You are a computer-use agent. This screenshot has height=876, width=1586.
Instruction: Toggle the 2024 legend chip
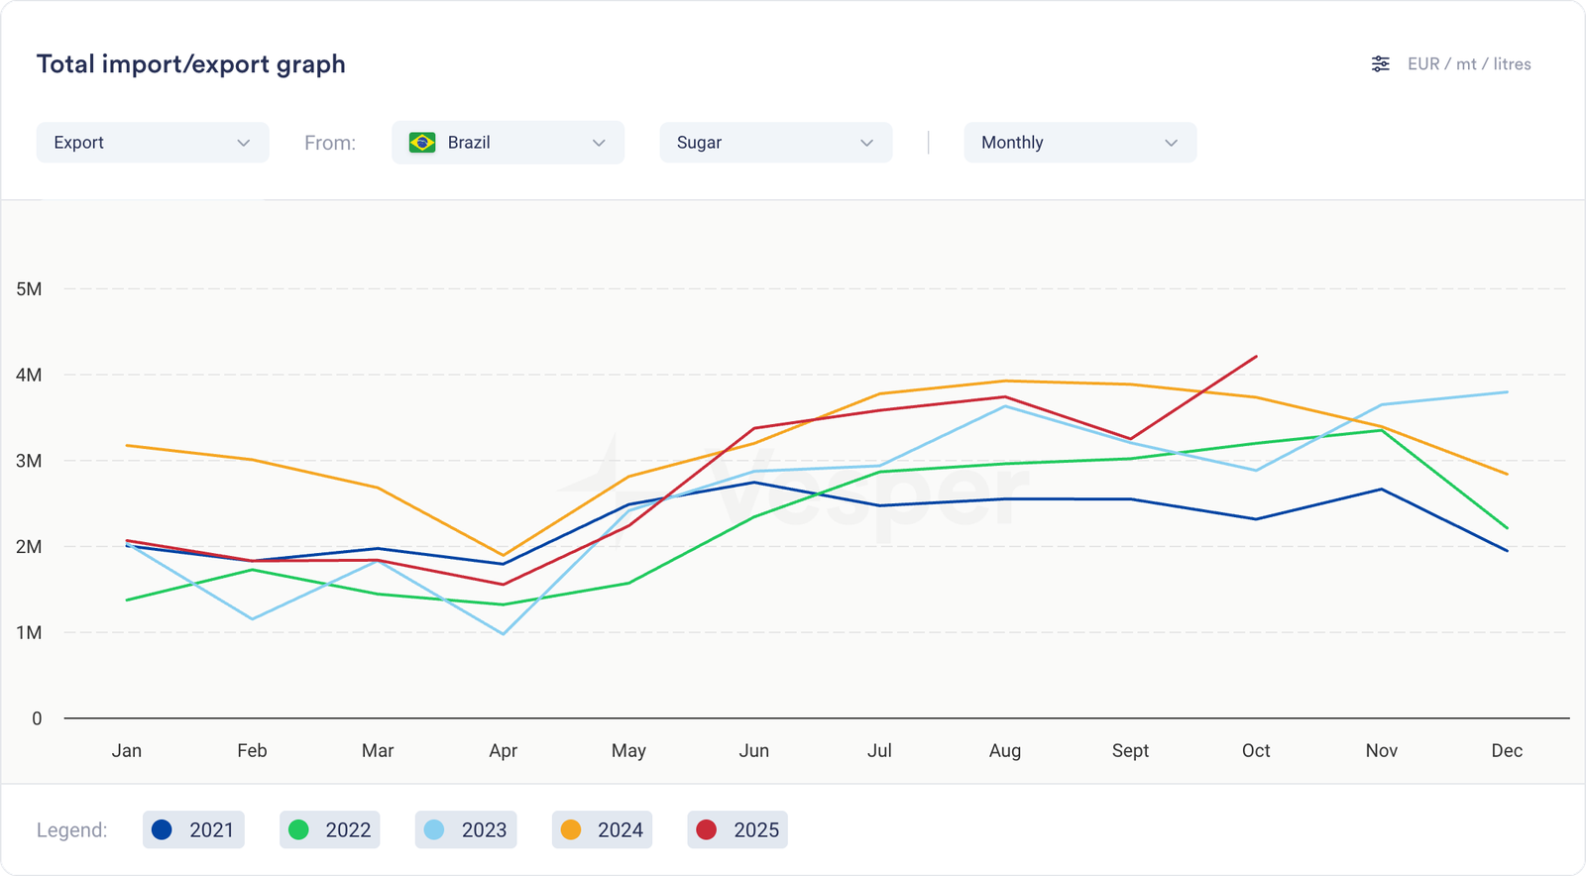pos(602,829)
